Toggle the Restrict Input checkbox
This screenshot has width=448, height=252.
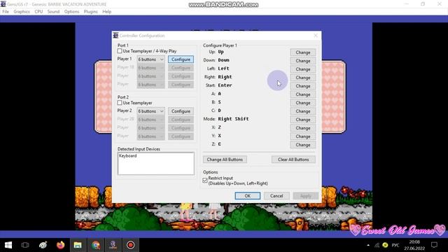(205, 181)
